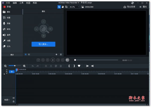Jump to the timeline start icon
This screenshot has width=151, height=107.
87,66
